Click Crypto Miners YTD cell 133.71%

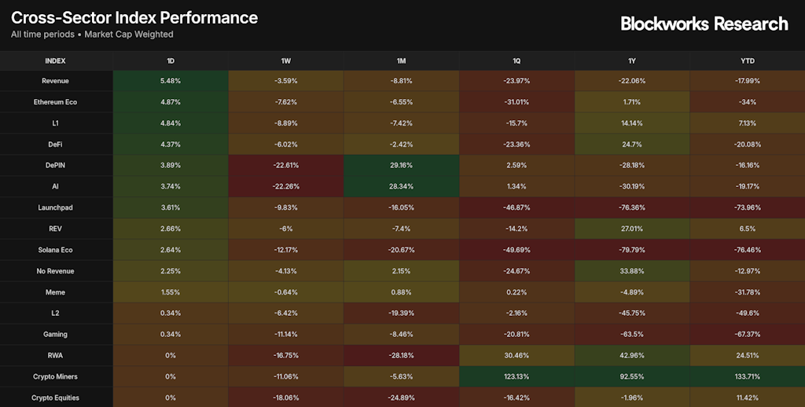pos(747,376)
